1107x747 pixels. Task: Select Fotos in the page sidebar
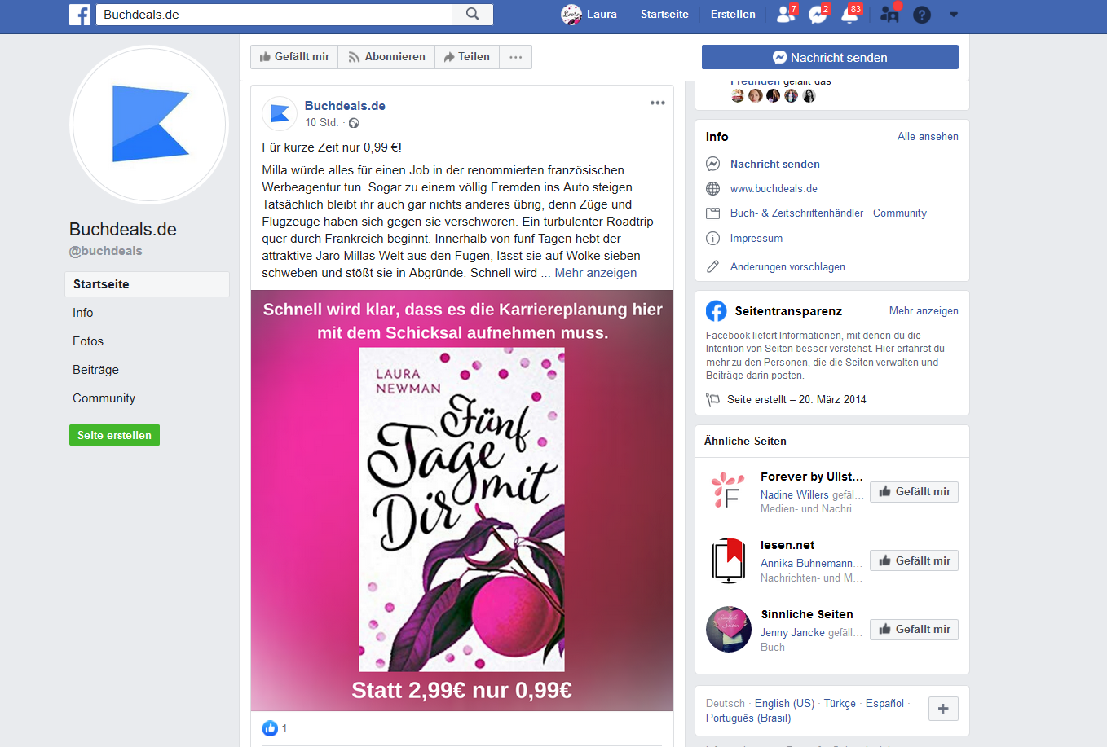(88, 341)
